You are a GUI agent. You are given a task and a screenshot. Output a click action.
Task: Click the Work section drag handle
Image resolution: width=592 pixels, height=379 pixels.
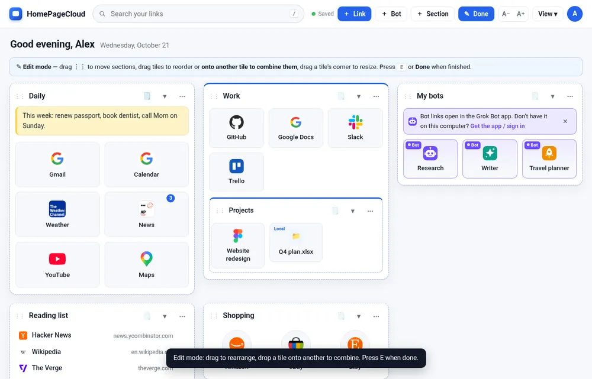click(x=214, y=96)
